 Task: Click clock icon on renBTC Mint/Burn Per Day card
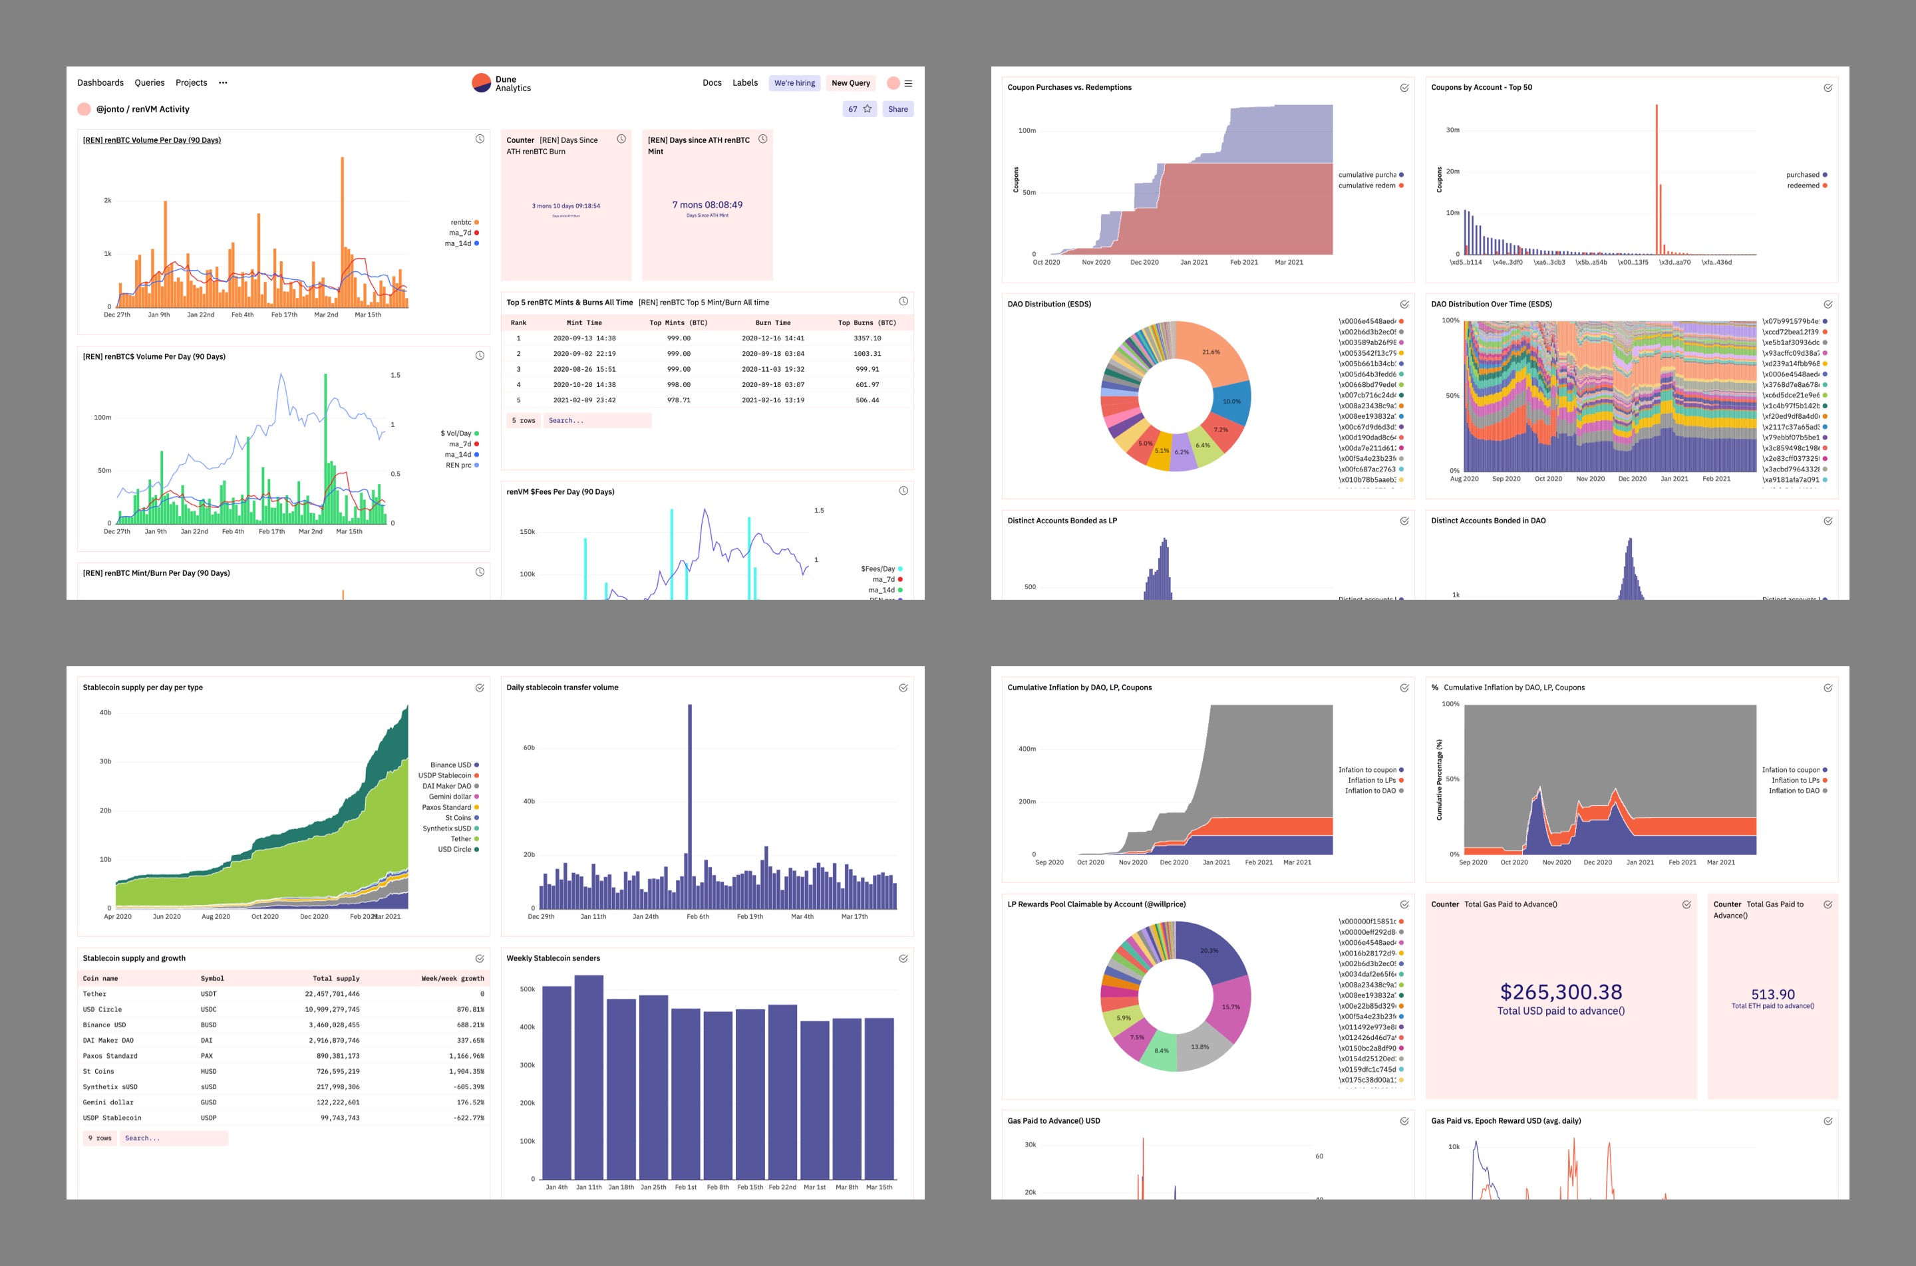click(480, 572)
